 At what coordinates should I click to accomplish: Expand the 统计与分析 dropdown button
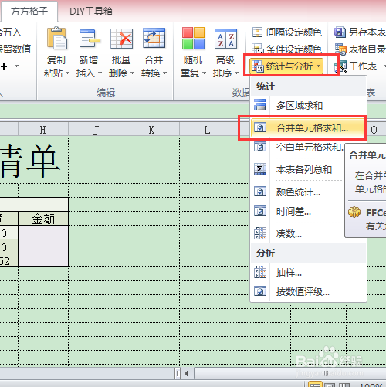286,66
